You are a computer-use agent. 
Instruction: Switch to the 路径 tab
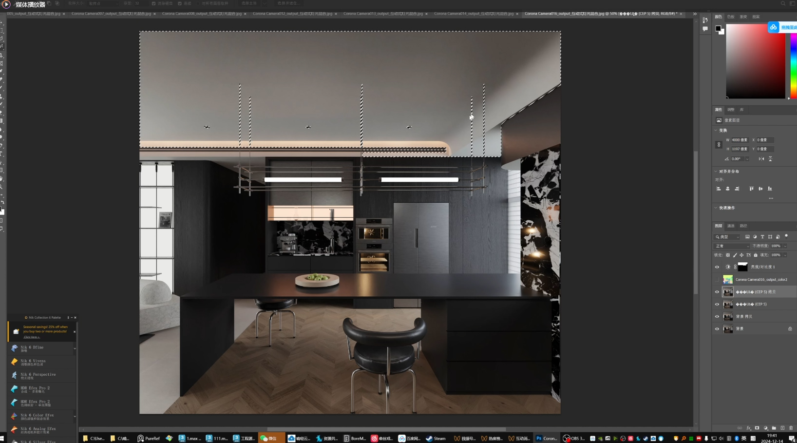coord(743,226)
